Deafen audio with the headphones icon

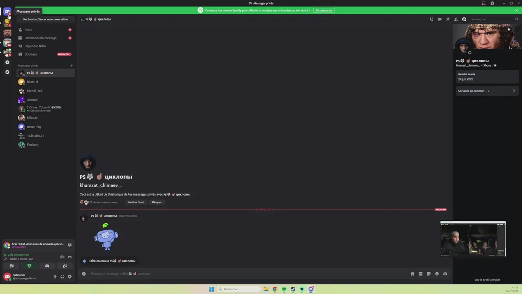[x=62, y=277]
